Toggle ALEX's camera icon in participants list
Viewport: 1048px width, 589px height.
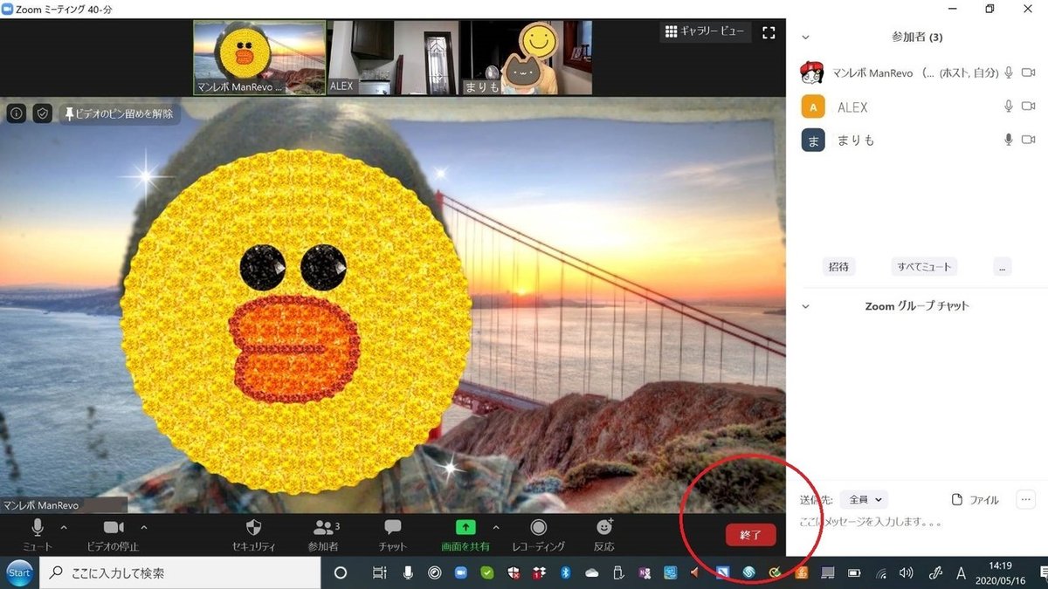pyautogui.click(x=1029, y=106)
